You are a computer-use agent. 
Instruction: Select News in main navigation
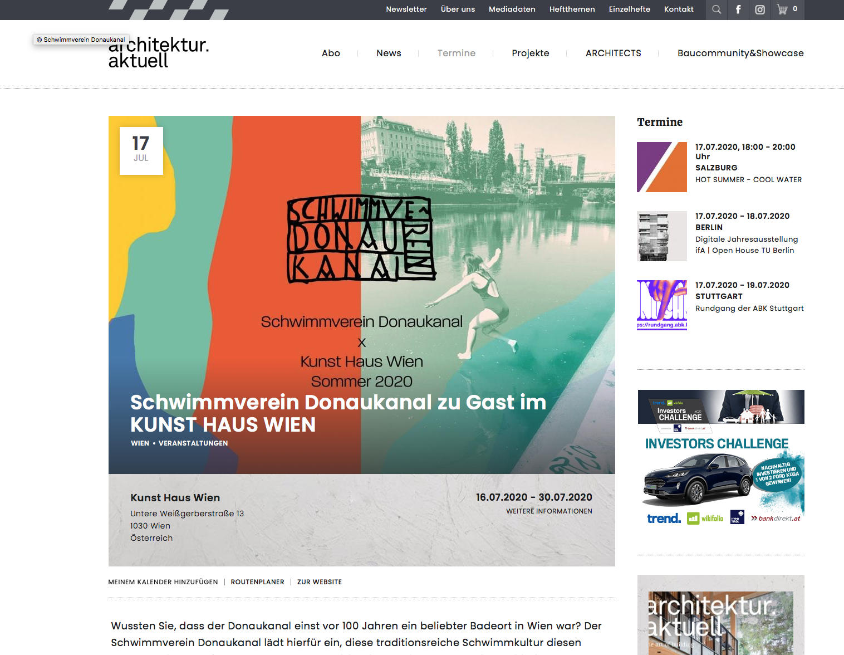click(389, 53)
